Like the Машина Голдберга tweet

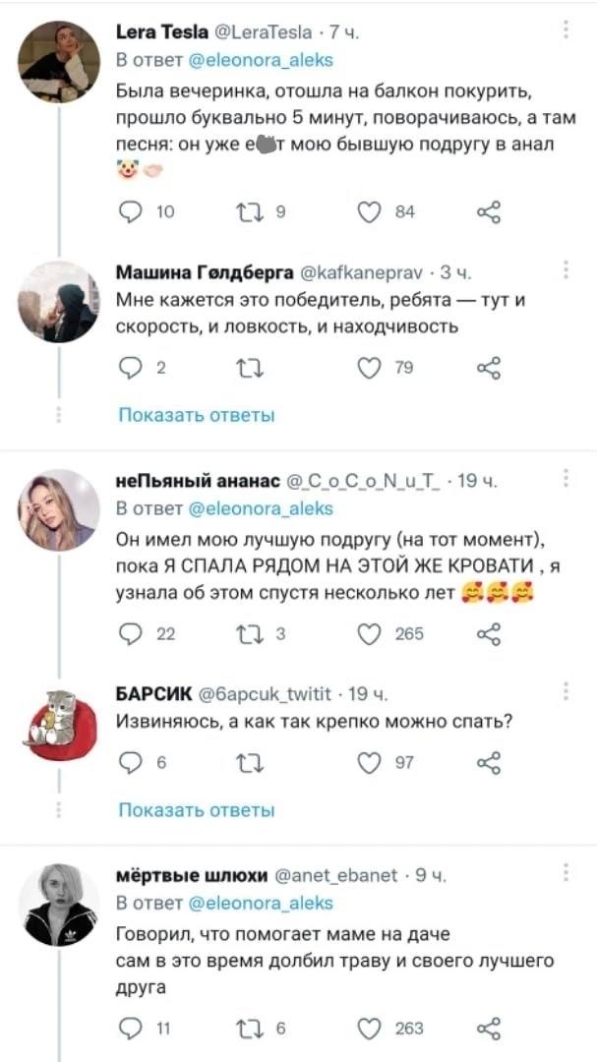(x=370, y=368)
